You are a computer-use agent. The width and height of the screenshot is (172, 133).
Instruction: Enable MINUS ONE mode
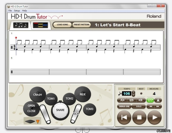point(124,106)
